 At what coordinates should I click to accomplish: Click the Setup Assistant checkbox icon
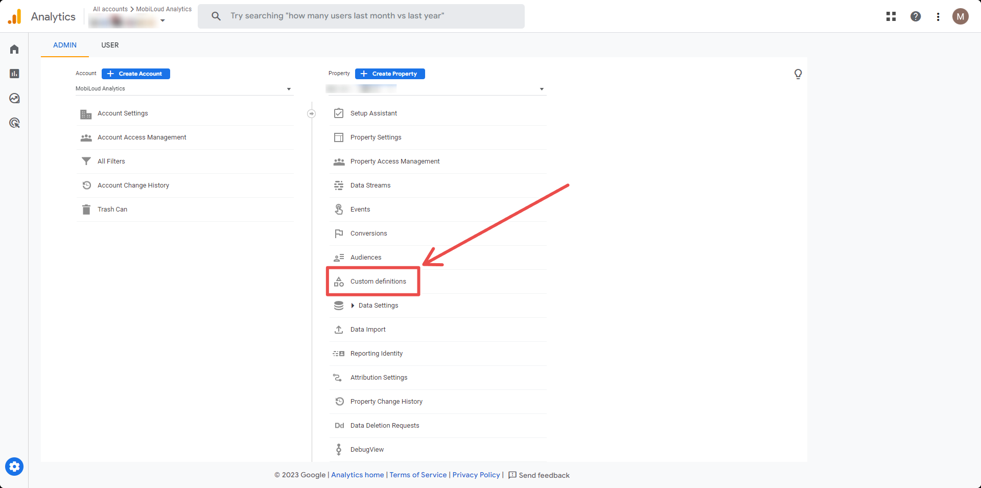(x=339, y=113)
